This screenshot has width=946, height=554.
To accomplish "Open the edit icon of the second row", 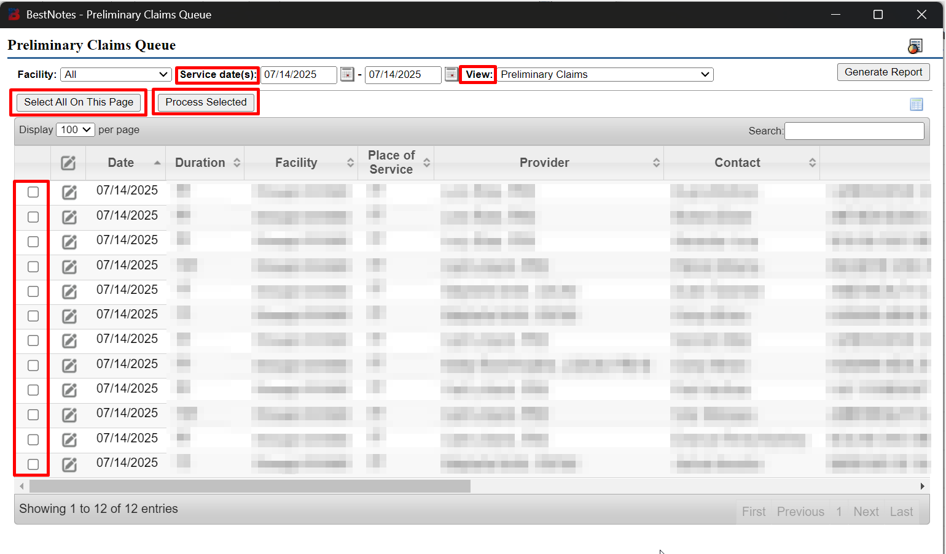I will (69, 217).
